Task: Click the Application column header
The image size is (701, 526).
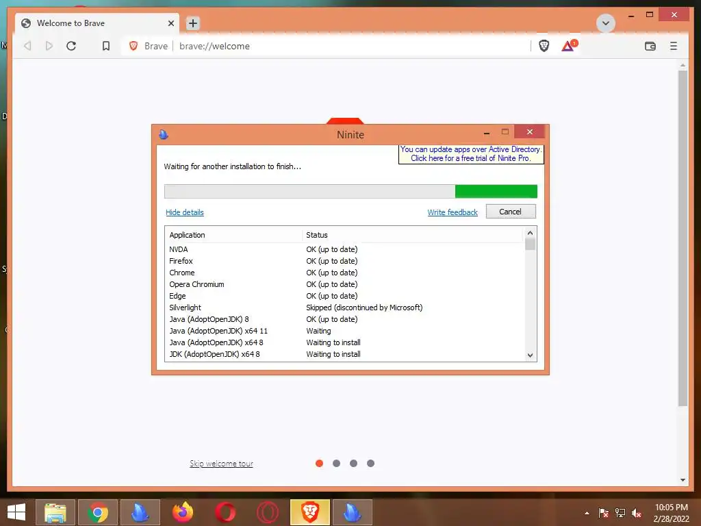Action: coord(234,236)
